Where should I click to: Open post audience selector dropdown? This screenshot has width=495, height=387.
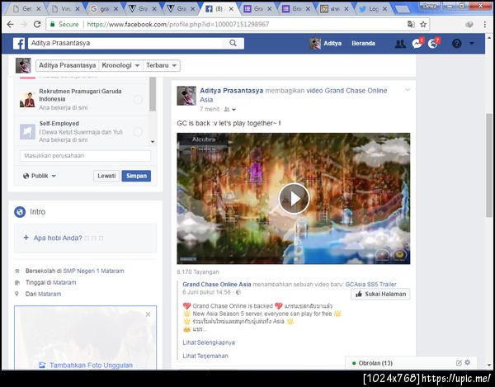(x=230, y=110)
